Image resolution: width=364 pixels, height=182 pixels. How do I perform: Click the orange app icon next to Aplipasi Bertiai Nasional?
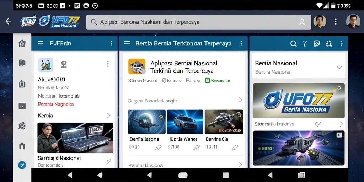137,66
